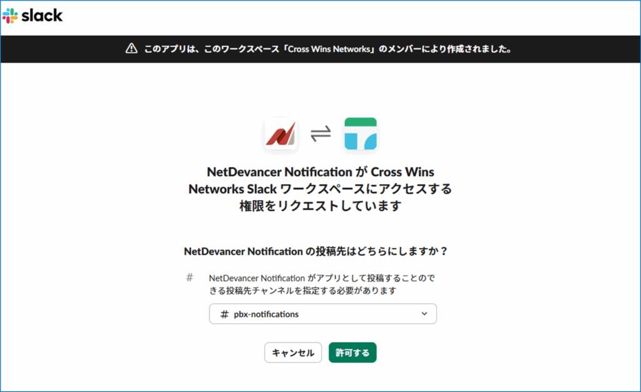Click 'Cross Wins Networks' name in banner

click(326, 49)
